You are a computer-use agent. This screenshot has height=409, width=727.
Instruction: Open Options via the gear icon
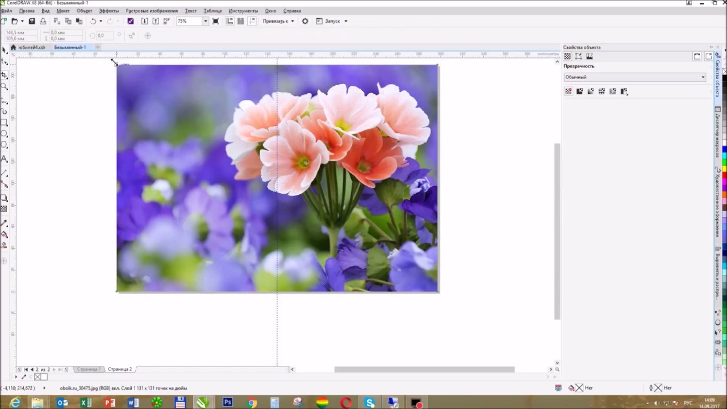pyautogui.click(x=305, y=21)
